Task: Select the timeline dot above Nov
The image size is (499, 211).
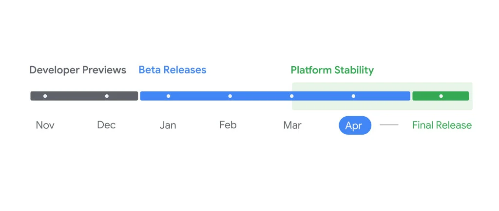Action: (45, 96)
